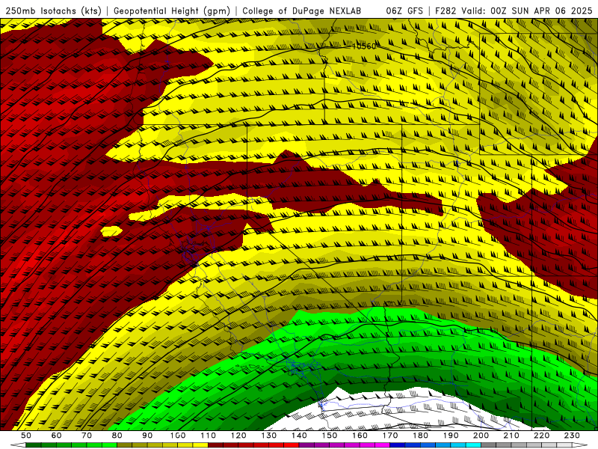Click the '06Z GFS' model run label
The image size is (598, 449).
click(404, 11)
